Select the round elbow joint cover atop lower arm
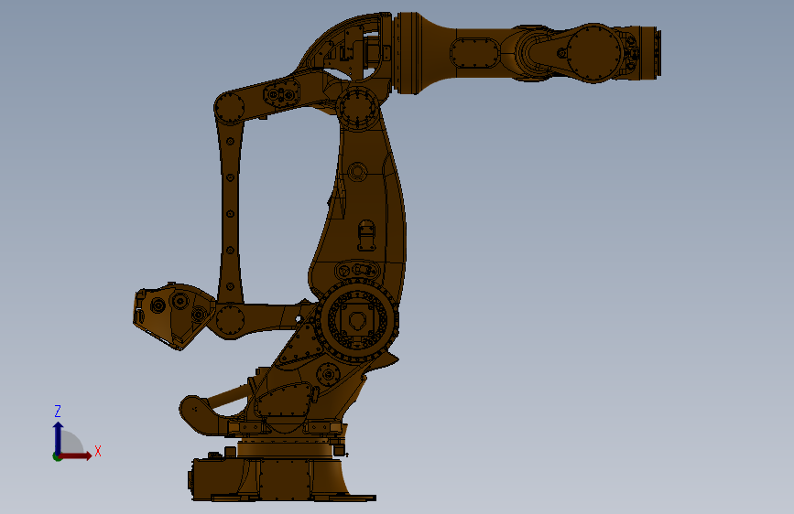The height and width of the screenshot is (514, 794). [x=357, y=109]
